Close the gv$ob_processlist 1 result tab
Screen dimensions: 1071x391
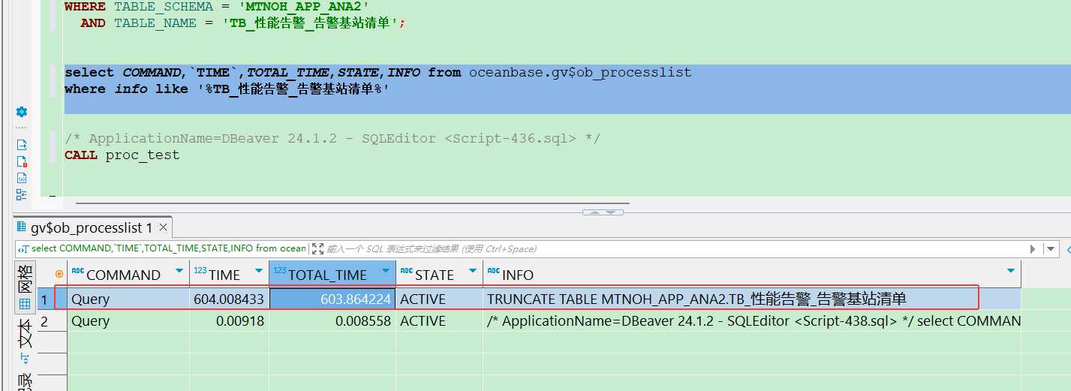point(163,227)
